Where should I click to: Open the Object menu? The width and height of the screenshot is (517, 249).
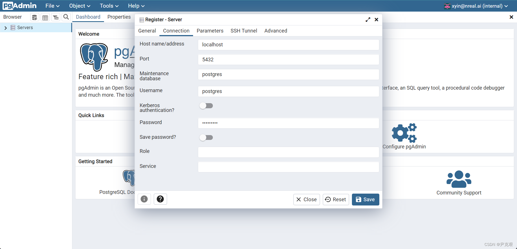coord(80,6)
